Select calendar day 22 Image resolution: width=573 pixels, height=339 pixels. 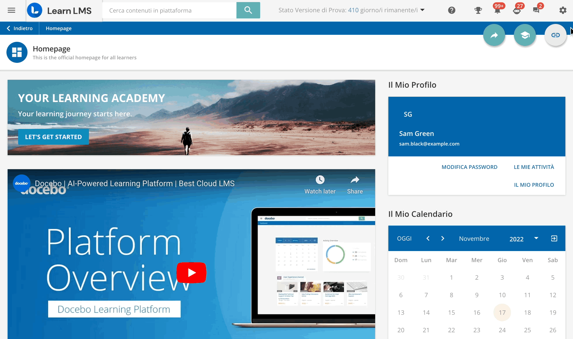451,330
